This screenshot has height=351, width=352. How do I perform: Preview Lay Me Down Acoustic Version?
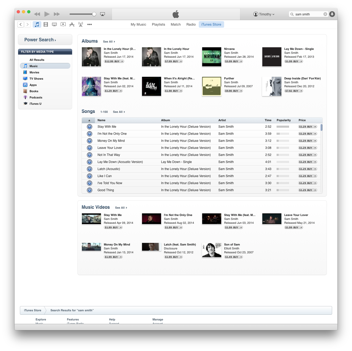[x=89, y=162]
